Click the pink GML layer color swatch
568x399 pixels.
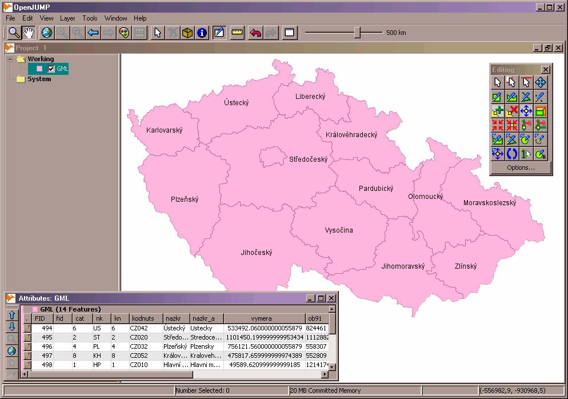pos(39,69)
